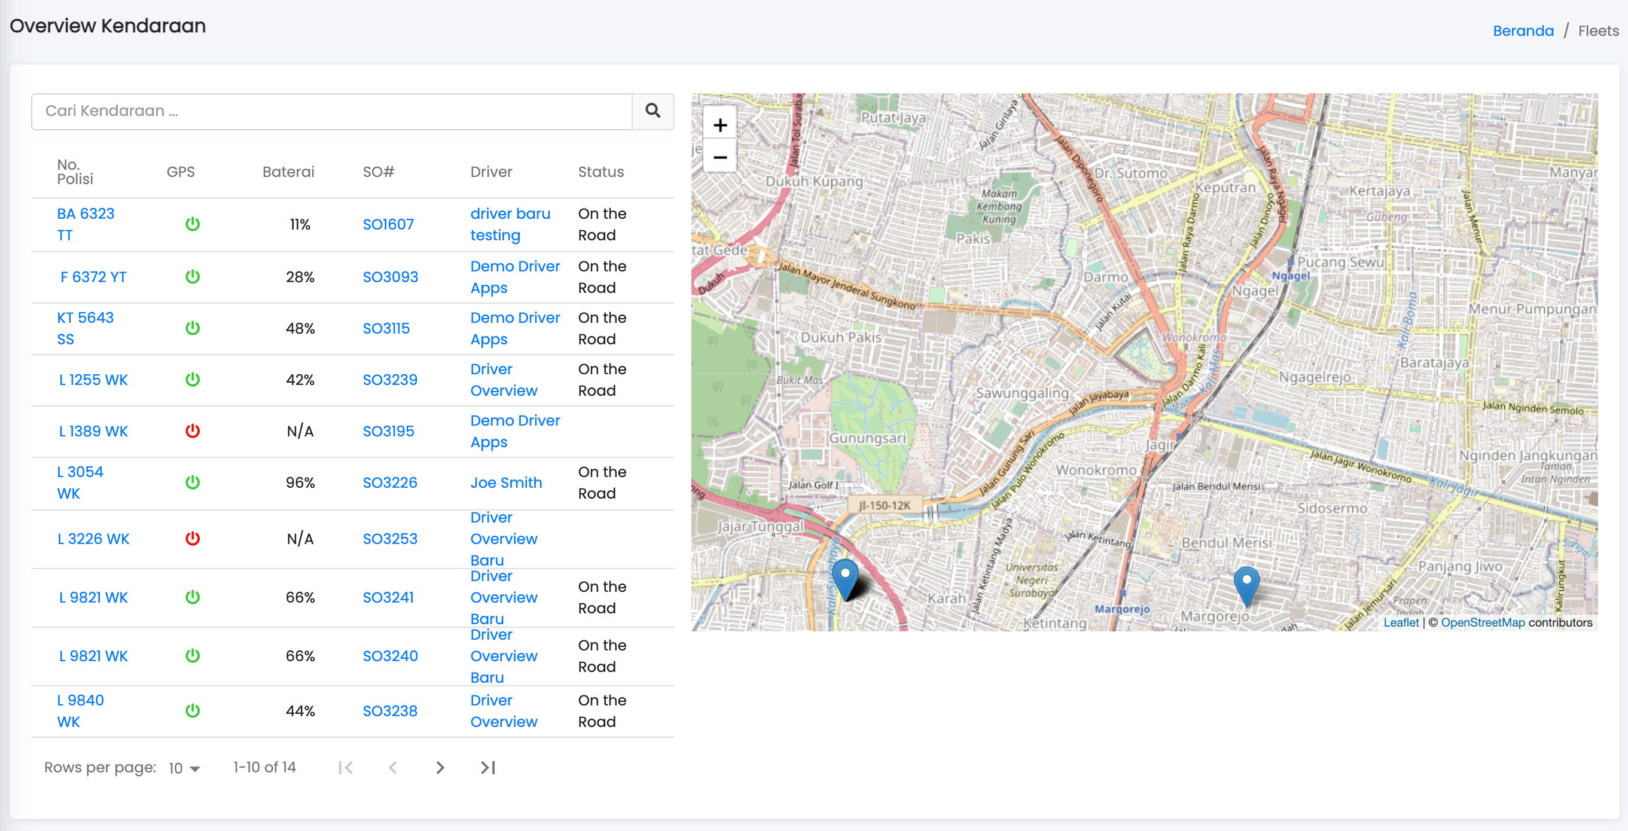Open the Leaflet attribution link
1628x831 pixels.
pyautogui.click(x=1401, y=622)
